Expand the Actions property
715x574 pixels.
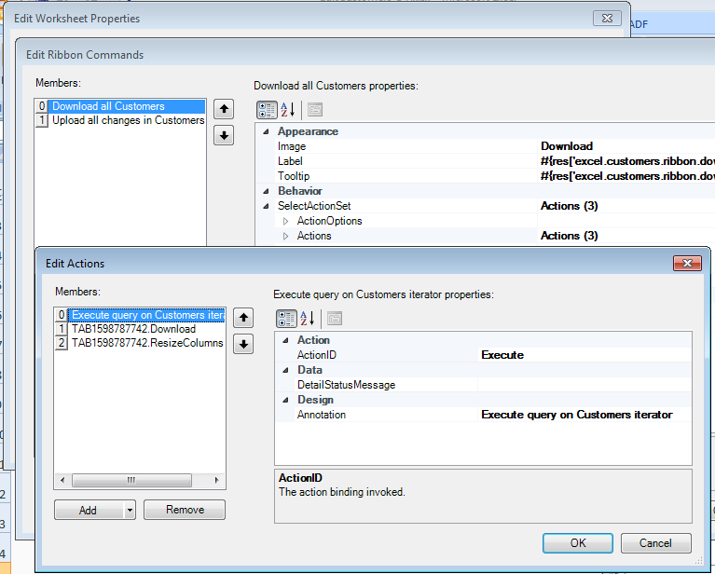285,236
